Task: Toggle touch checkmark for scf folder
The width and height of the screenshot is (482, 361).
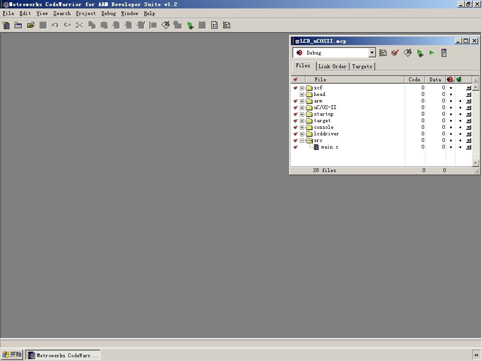Action: [296, 88]
